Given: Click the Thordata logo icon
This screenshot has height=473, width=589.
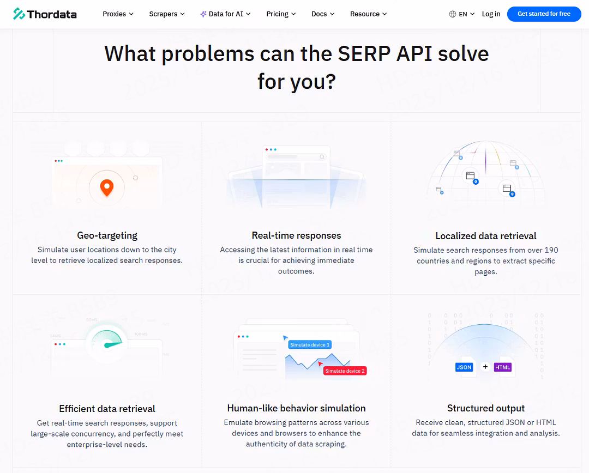Looking at the screenshot, I should click(19, 14).
